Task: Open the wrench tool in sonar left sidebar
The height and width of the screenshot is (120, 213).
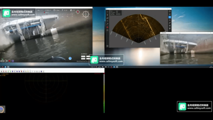Action: click(107, 24)
